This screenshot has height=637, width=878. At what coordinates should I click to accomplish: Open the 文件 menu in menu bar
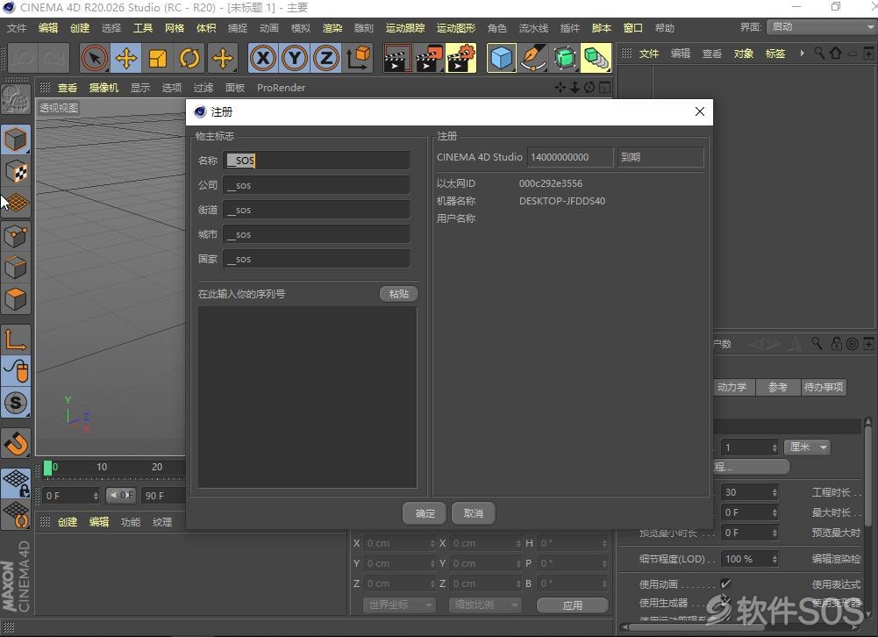point(17,28)
